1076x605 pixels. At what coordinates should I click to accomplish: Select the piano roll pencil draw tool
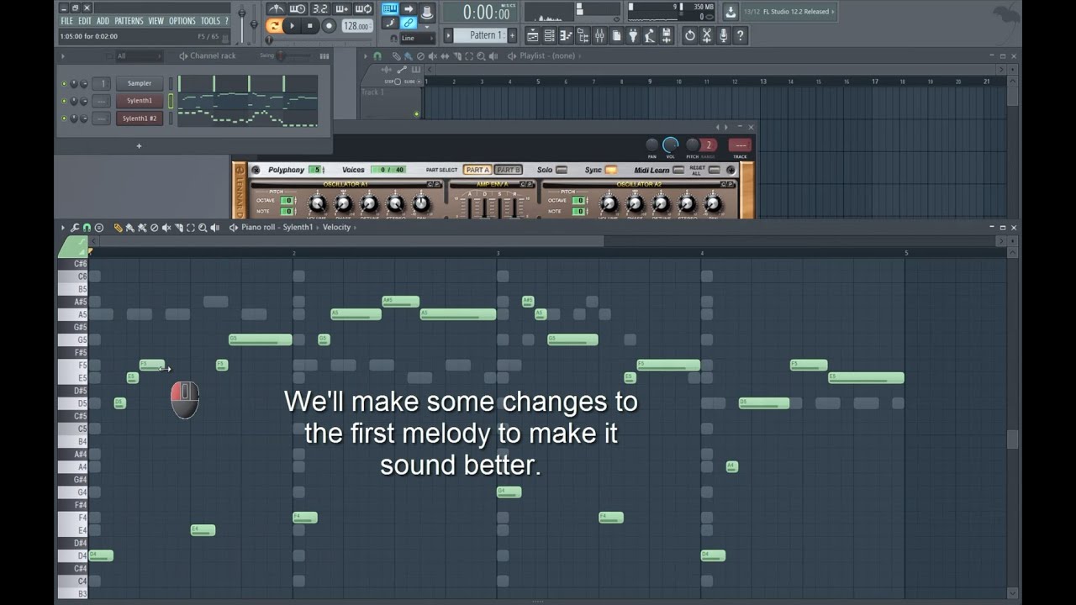pos(118,228)
